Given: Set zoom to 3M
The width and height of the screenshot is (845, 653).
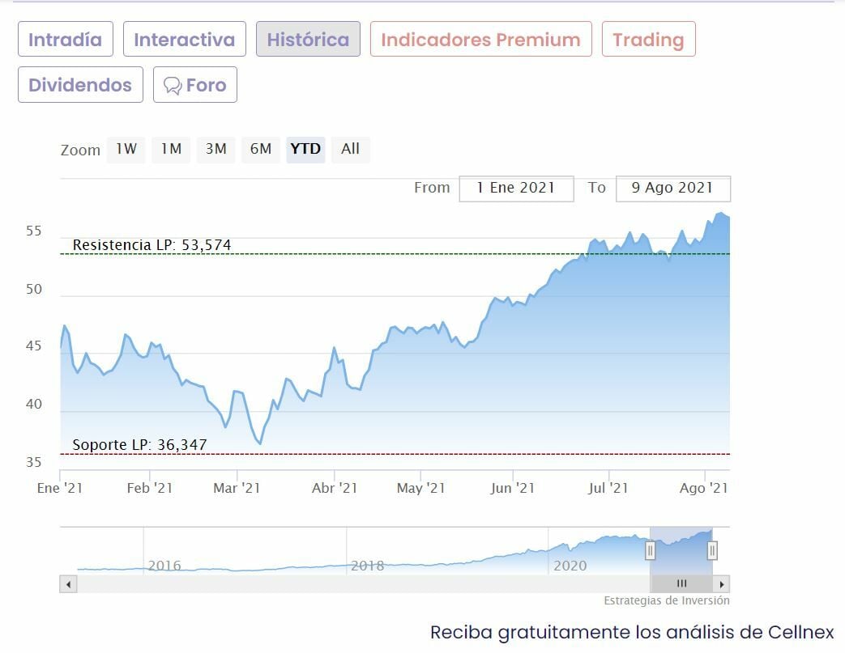Looking at the screenshot, I should pos(216,149).
